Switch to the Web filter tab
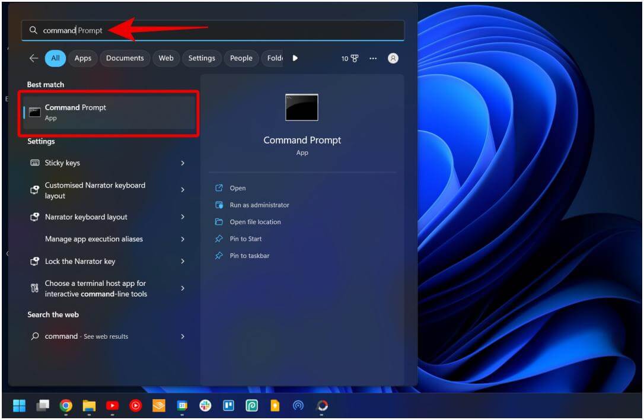Viewport: 644px width, 420px height. (166, 58)
